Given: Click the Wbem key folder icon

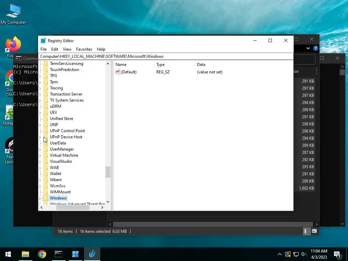Looking at the screenshot, I should point(46,180).
